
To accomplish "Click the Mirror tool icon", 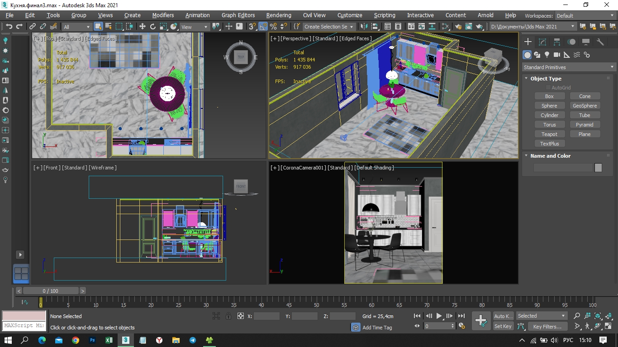I will [x=364, y=27].
